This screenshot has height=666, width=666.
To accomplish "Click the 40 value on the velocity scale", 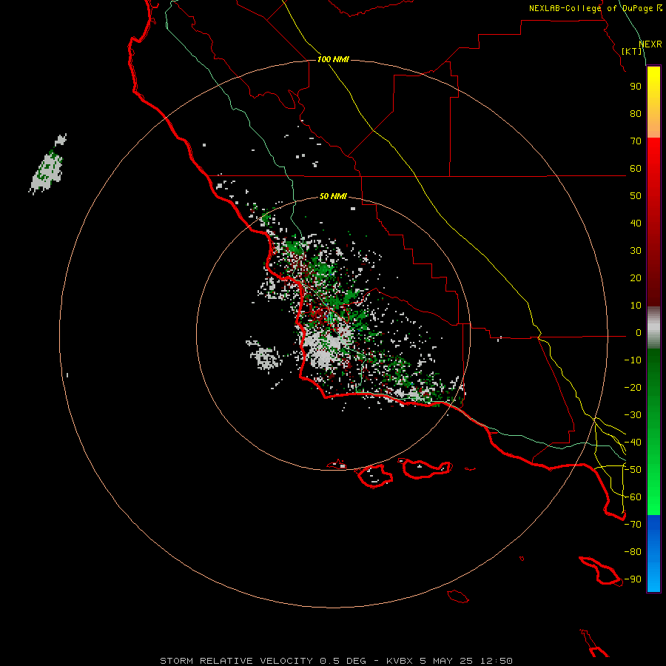I will 636,223.
